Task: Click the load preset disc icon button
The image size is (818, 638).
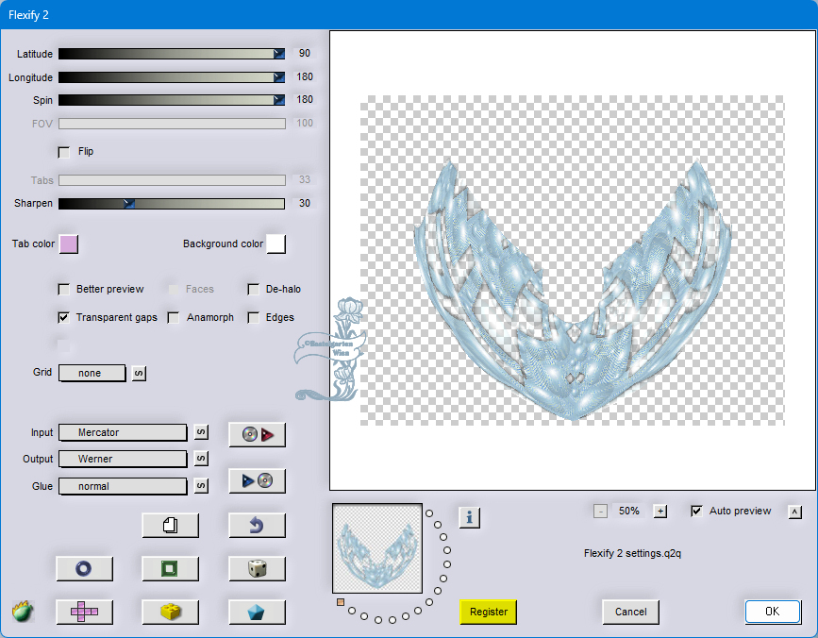Action: 258,434
